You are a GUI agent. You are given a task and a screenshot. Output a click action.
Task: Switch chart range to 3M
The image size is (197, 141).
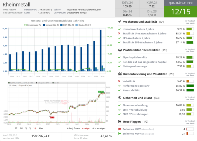pos(21,128)
